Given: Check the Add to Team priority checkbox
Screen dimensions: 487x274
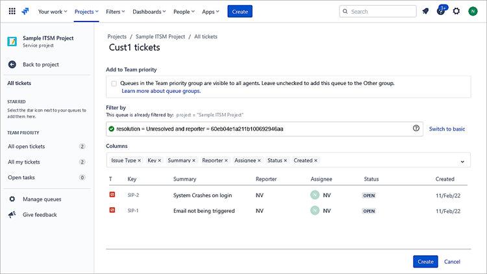Looking at the screenshot, I should coord(114,84).
